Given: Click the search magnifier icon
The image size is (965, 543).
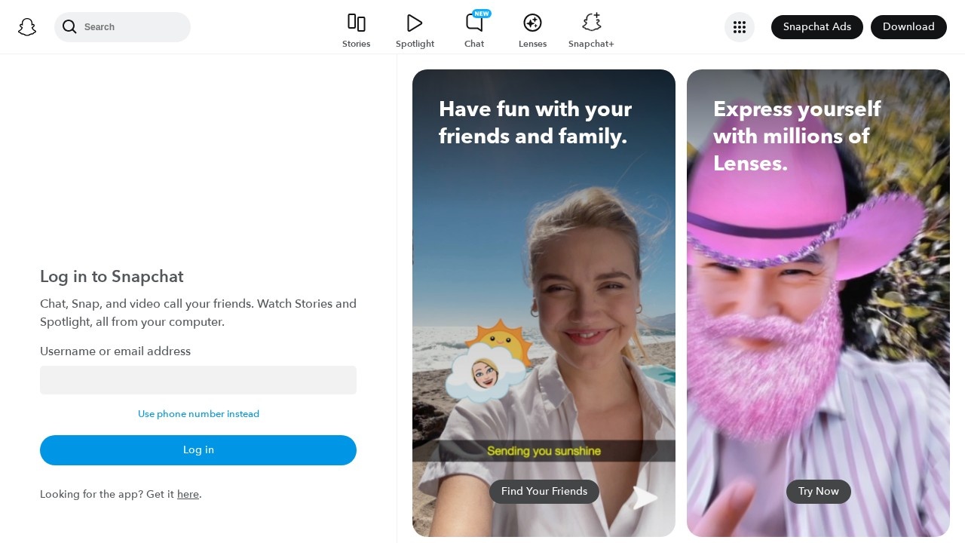Looking at the screenshot, I should point(69,27).
